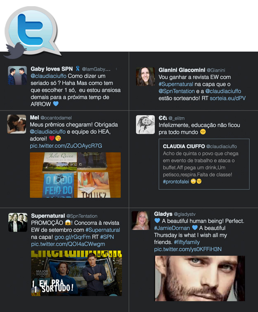
Task: Open the #JamieDornan hashtag
Action: coord(172,228)
